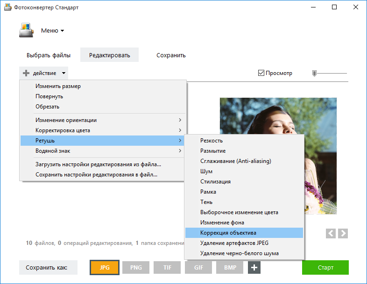Choose Шум in retouch submenu
This screenshot has width=367, height=284.
(x=244, y=171)
